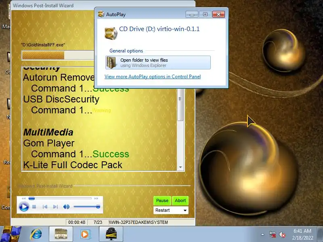Select 'USB DiscSecurity' log entry
The height and width of the screenshot is (242, 323).
coord(61,99)
